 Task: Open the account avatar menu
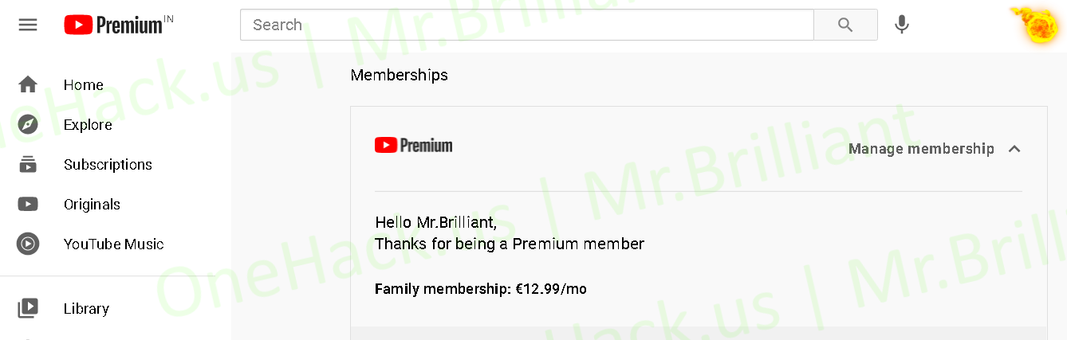pyautogui.click(x=1037, y=25)
